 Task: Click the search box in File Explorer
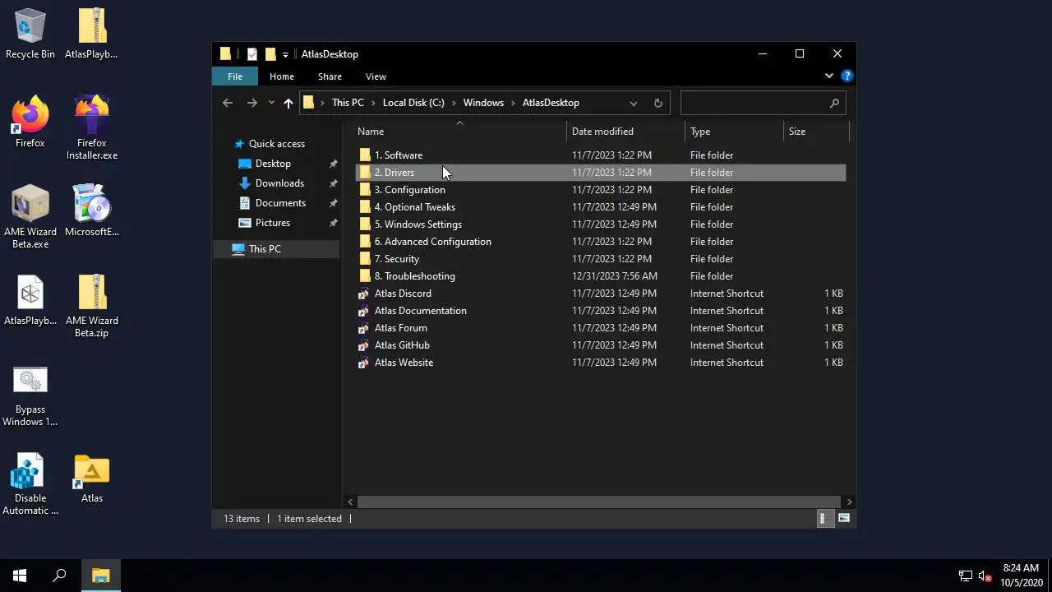(x=763, y=103)
